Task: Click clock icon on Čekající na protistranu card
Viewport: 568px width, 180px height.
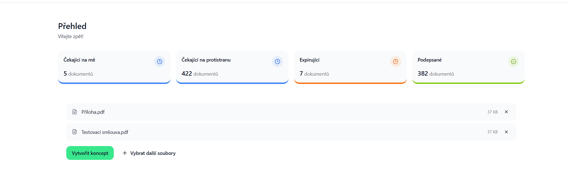Action: point(278,62)
